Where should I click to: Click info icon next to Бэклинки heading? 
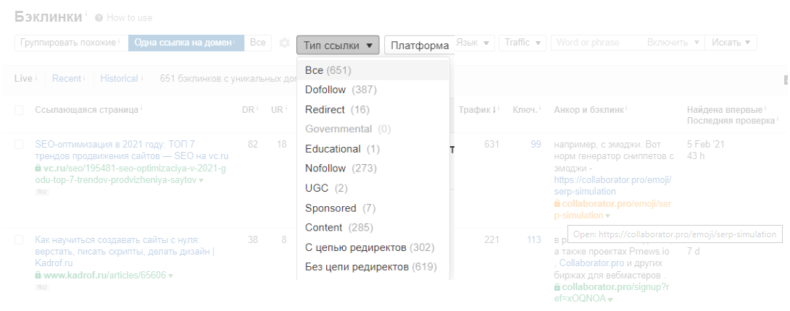click(x=86, y=13)
